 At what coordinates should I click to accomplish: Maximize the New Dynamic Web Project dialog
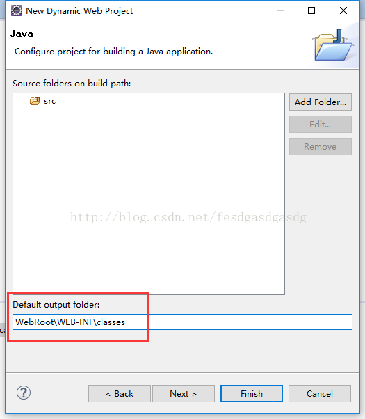[311, 10]
